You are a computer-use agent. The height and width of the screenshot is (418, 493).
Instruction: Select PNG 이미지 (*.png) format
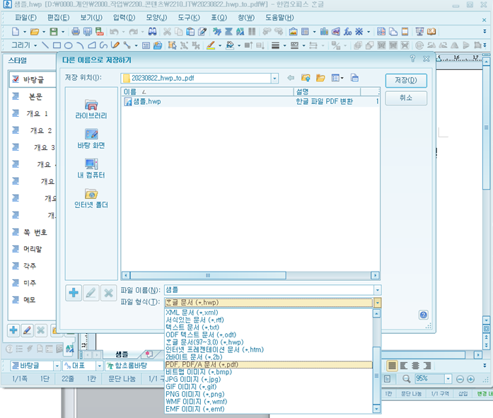click(269, 394)
